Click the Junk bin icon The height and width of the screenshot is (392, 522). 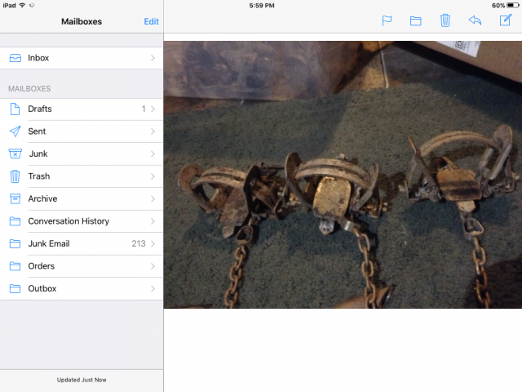(x=15, y=154)
